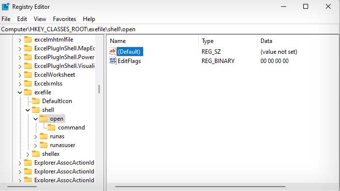Select the runas folder icon
The image size is (340, 191).
pos(44,136)
